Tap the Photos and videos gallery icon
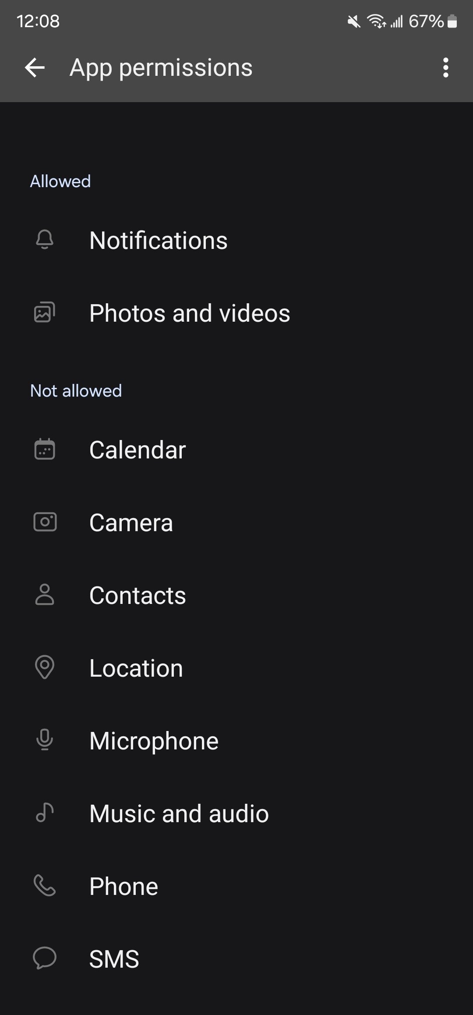The image size is (473, 1015). pos(45,312)
